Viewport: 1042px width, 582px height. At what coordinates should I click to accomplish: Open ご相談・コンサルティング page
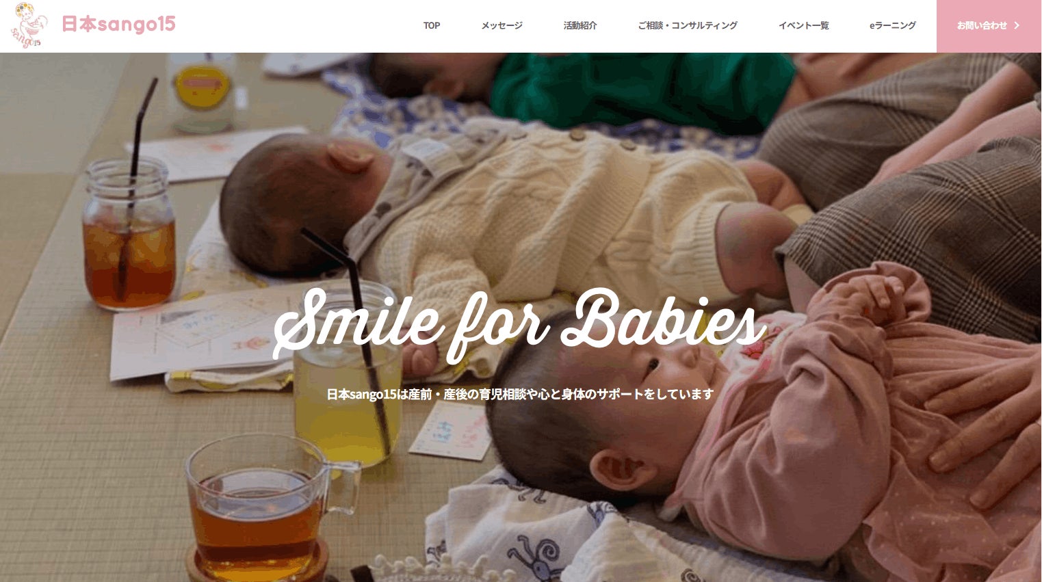[x=688, y=25]
